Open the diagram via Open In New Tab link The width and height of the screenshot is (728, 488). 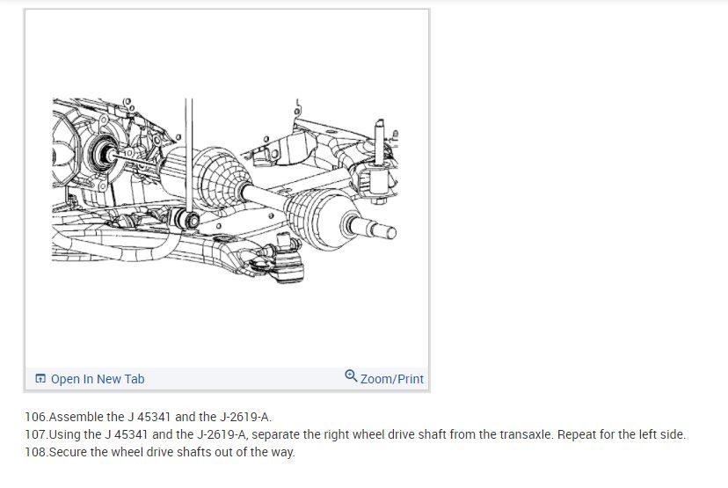[x=98, y=379]
